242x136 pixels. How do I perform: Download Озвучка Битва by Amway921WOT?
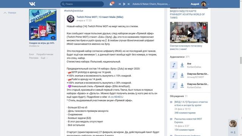click(x=182, y=76)
